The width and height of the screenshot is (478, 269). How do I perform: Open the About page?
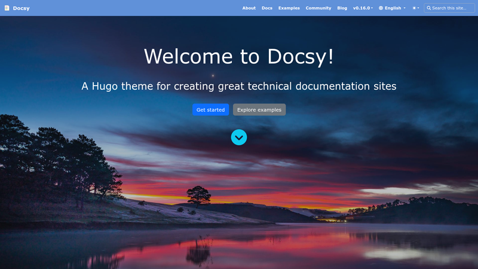[x=249, y=8]
